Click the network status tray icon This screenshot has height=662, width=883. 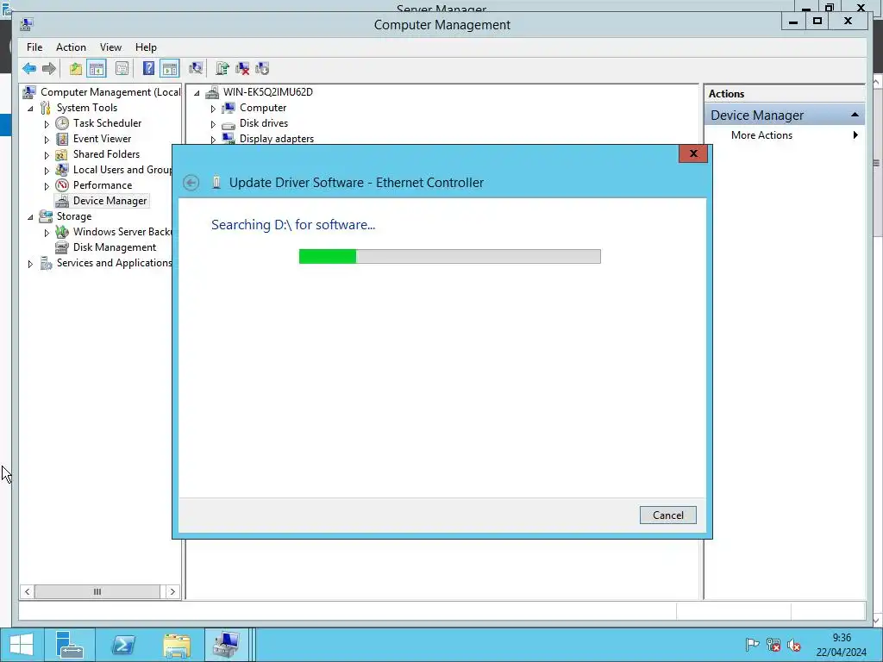coord(773,645)
